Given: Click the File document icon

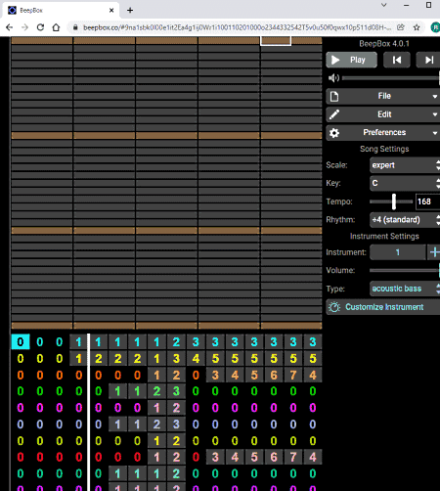Looking at the screenshot, I should pos(334,97).
